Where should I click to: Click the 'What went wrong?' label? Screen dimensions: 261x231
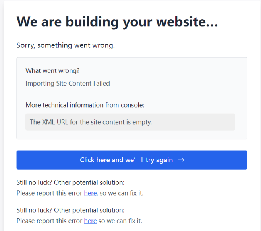(52, 71)
